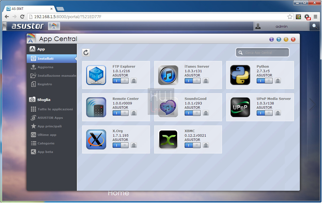Open the ASUSTOR desktop search magnifier
This screenshot has width=322, height=203.
[315, 26]
